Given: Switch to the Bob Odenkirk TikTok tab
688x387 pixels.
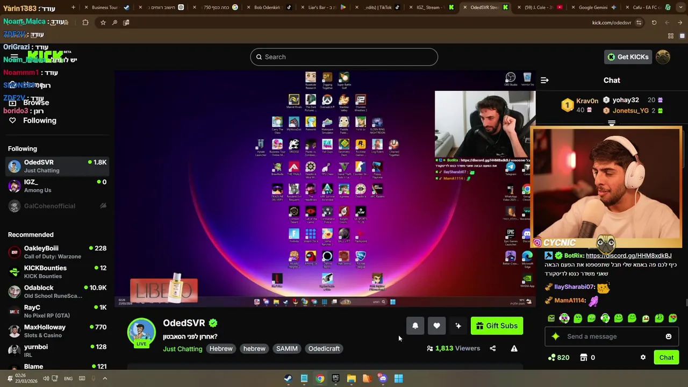Looking at the screenshot, I should tap(269, 8).
